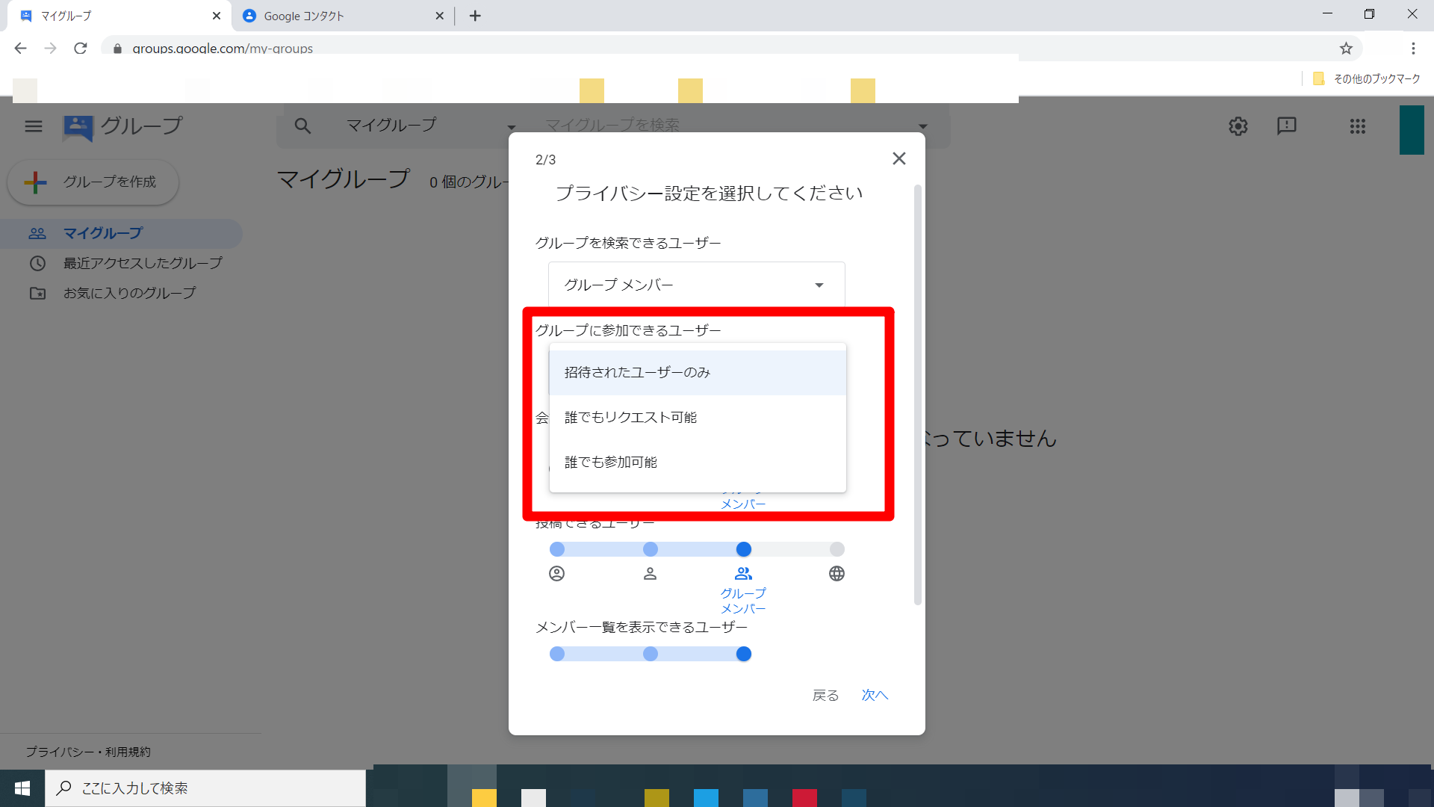
Task: Set posting slider to group owners dot
Action: point(557,549)
